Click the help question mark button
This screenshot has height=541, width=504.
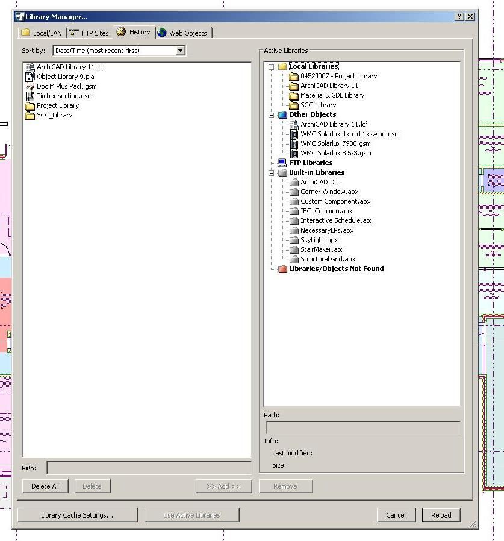459,16
